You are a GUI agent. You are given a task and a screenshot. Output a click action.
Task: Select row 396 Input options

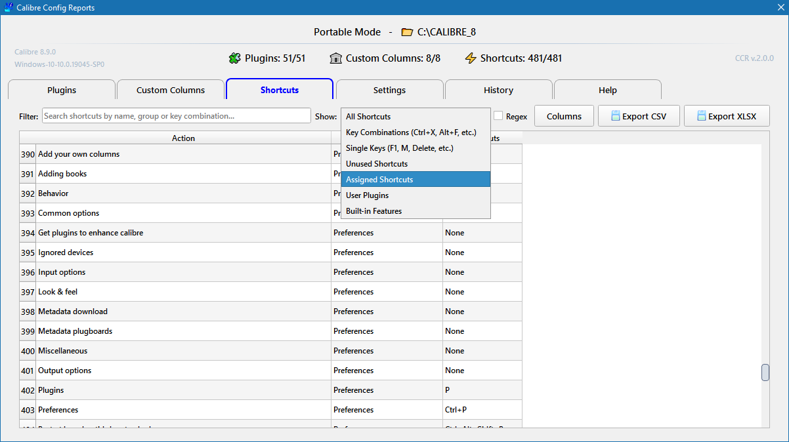coord(183,272)
